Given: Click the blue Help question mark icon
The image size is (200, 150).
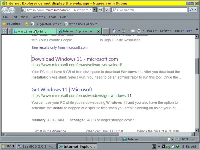Looking at the screenshot, I should click(188, 31).
